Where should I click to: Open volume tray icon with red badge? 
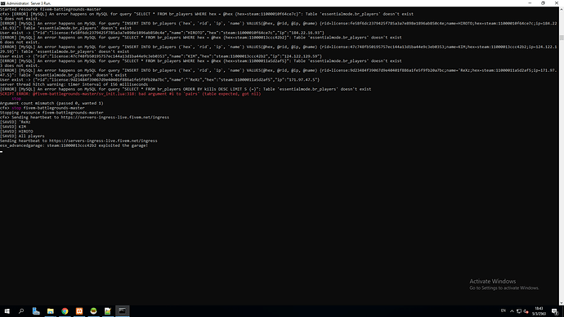[x=526, y=311]
